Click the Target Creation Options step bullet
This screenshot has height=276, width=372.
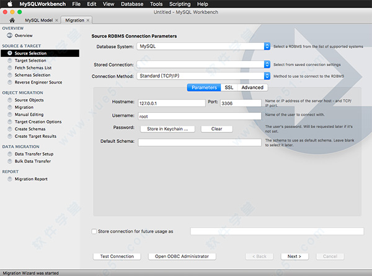click(10, 122)
